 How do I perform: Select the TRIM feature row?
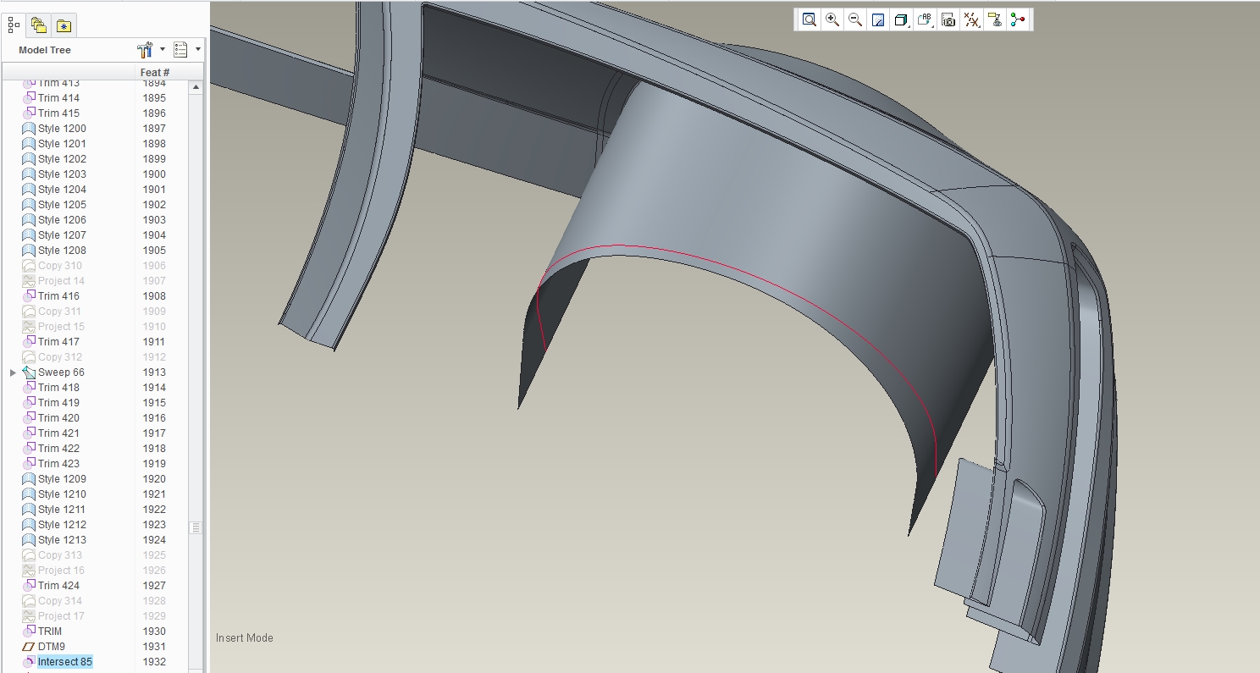coord(50,632)
